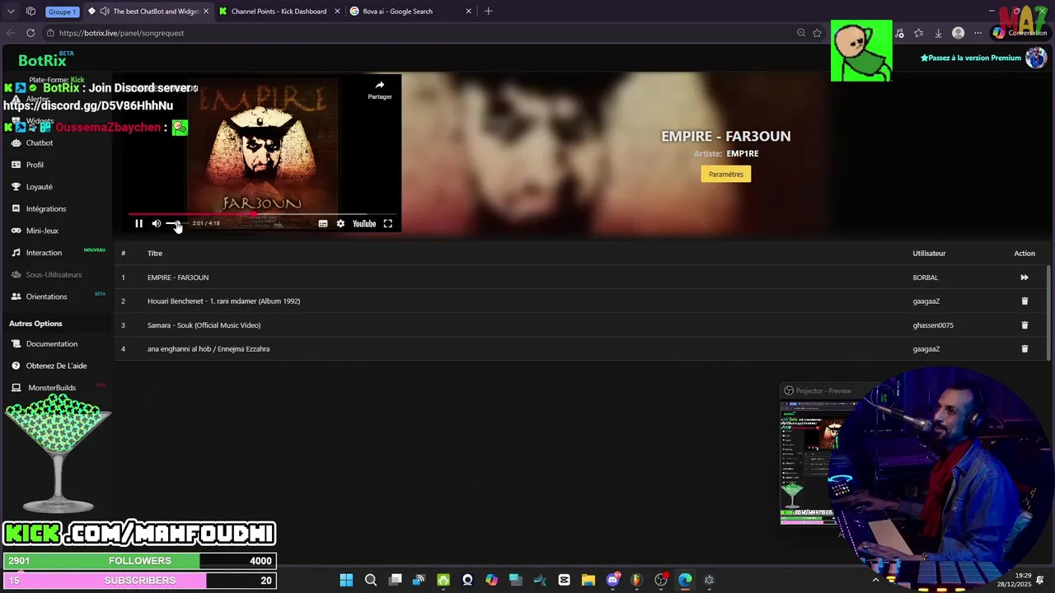
Task: Switch to flova ai - Google Search tab
Action: click(399, 12)
